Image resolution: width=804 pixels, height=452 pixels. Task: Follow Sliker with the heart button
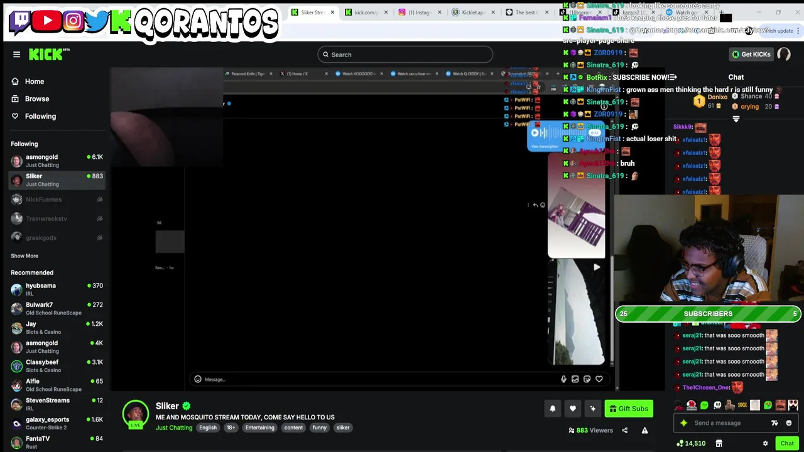point(573,409)
